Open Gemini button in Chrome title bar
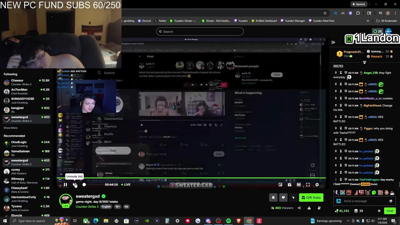 [x=358, y=4]
